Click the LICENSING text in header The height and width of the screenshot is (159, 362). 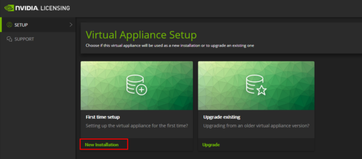(55, 8)
